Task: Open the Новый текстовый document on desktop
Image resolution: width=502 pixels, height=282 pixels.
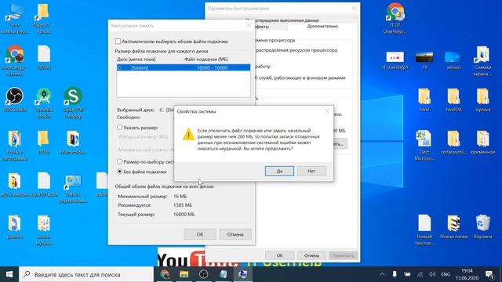Action: coord(424,230)
